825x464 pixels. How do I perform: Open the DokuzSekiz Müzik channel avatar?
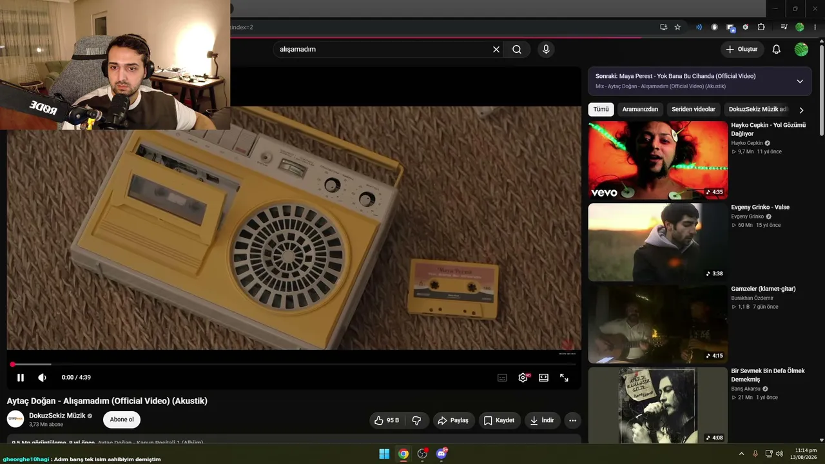pyautogui.click(x=15, y=419)
